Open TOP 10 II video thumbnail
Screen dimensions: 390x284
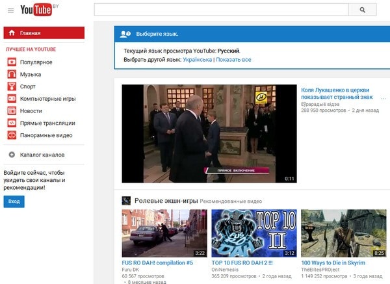(254, 233)
